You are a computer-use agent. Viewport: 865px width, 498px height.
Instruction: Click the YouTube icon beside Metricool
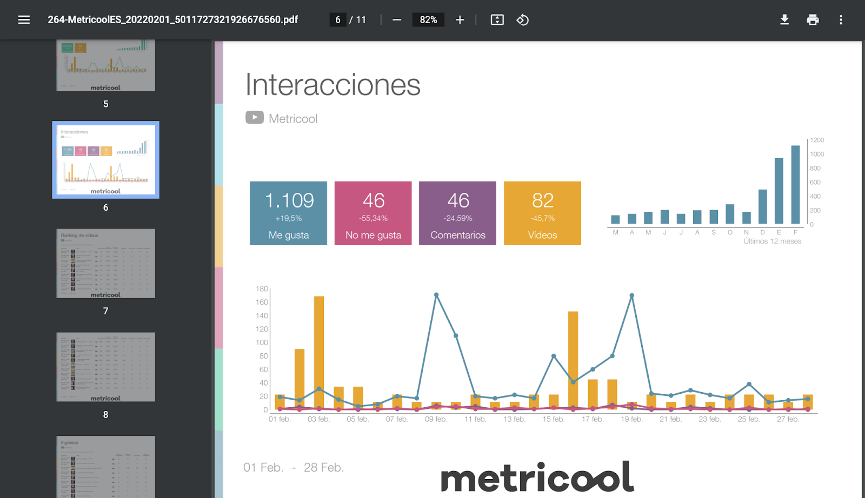(x=255, y=117)
